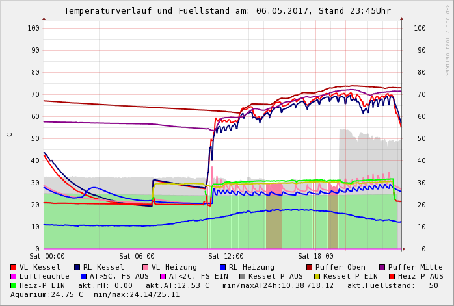Click the Temperaturverlauf und Fuellstand chart title
The image size is (454, 306).
(x=227, y=11)
